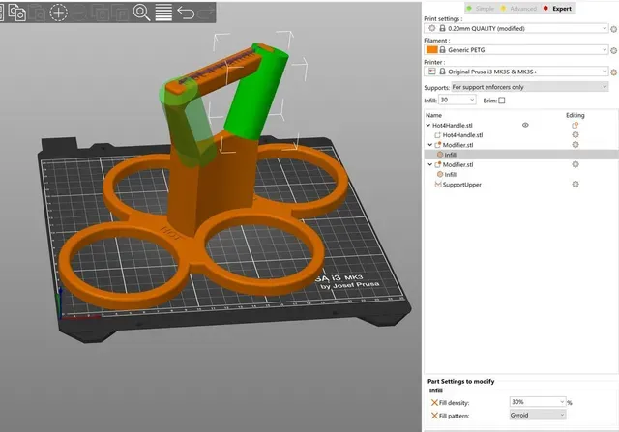The height and width of the screenshot is (432, 619).
Task: Click the Undo arrow in the toolbar
Action: (x=186, y=13)
